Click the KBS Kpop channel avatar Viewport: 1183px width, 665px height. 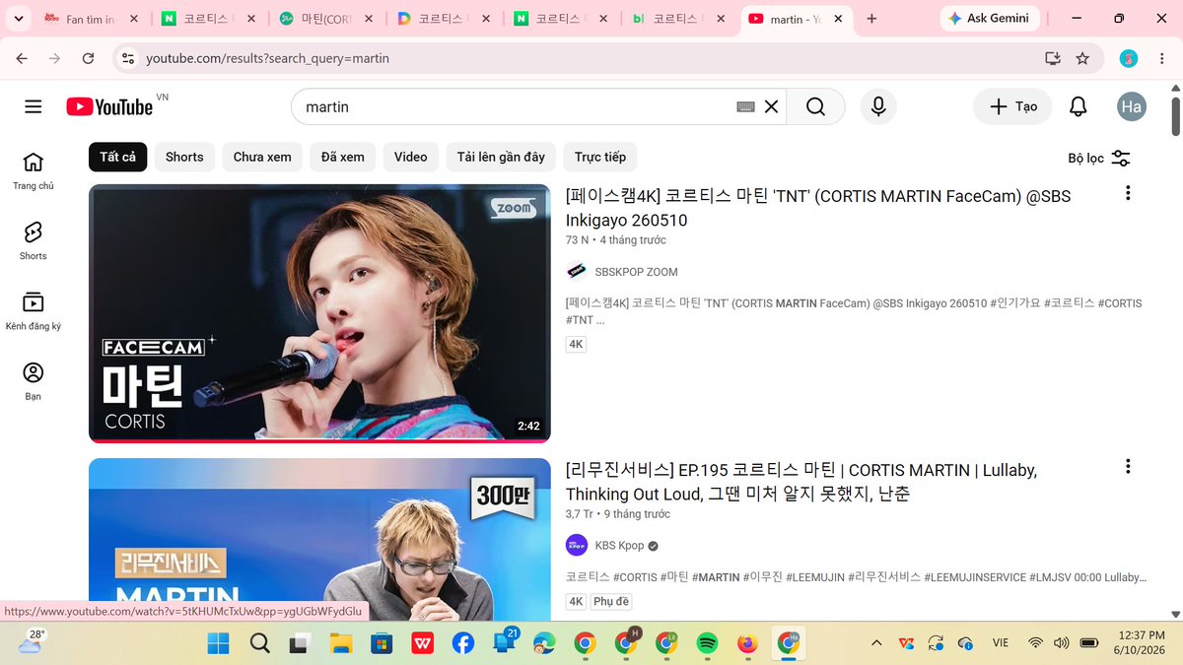coord(577,546)
